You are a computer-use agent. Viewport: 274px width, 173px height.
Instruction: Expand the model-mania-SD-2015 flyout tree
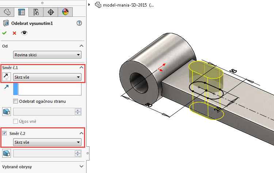[x=90, y=5]
